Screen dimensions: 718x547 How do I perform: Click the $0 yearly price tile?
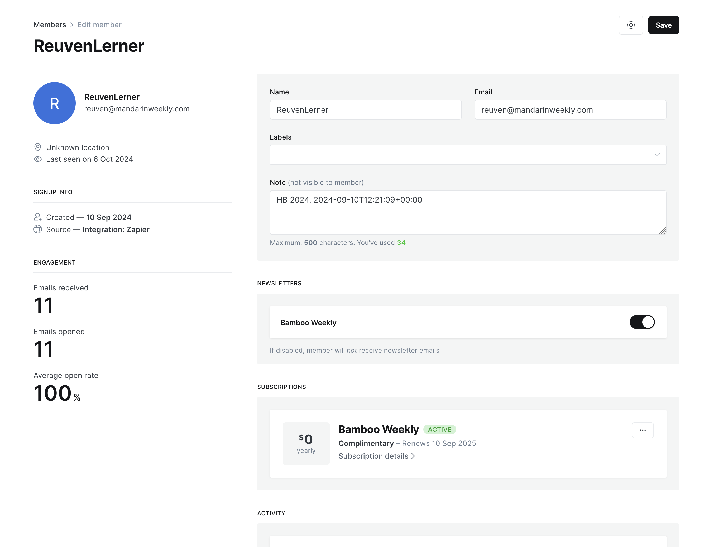click(x=306, y=443)
